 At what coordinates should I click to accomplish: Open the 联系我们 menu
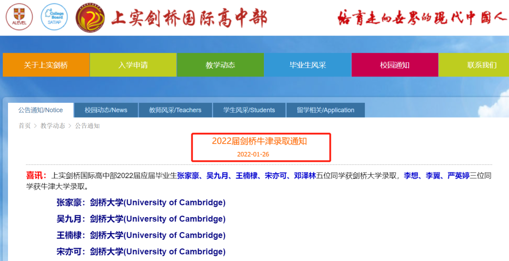tap(474, 65)
